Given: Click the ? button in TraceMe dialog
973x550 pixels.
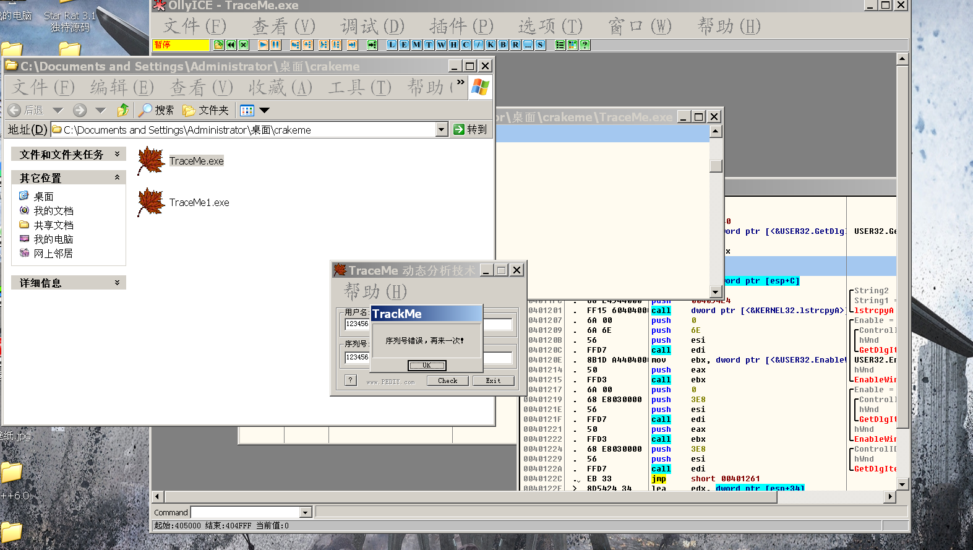Looking at the screenshot, I should 351,380.
